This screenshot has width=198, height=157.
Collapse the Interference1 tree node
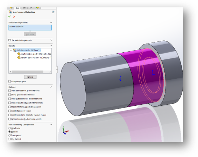pos(11,50)
